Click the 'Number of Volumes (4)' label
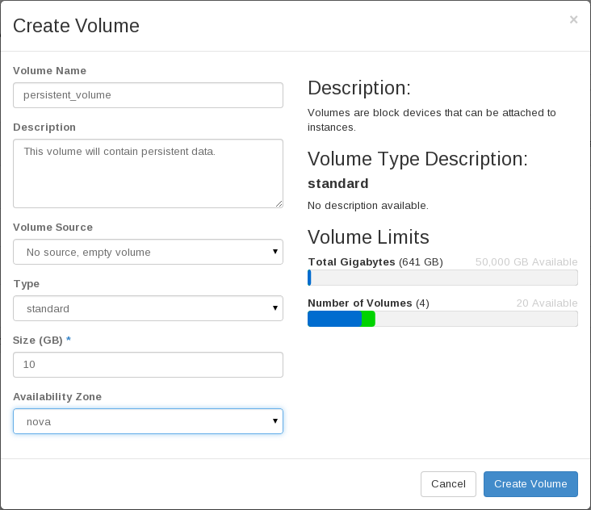The height and width of the screenshot is (510, 591). click(x=368, y=303)
